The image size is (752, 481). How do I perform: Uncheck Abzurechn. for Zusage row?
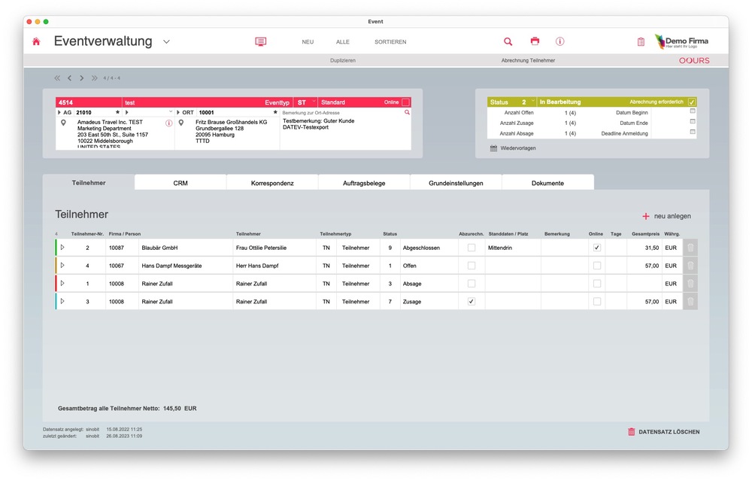point(472,302)
